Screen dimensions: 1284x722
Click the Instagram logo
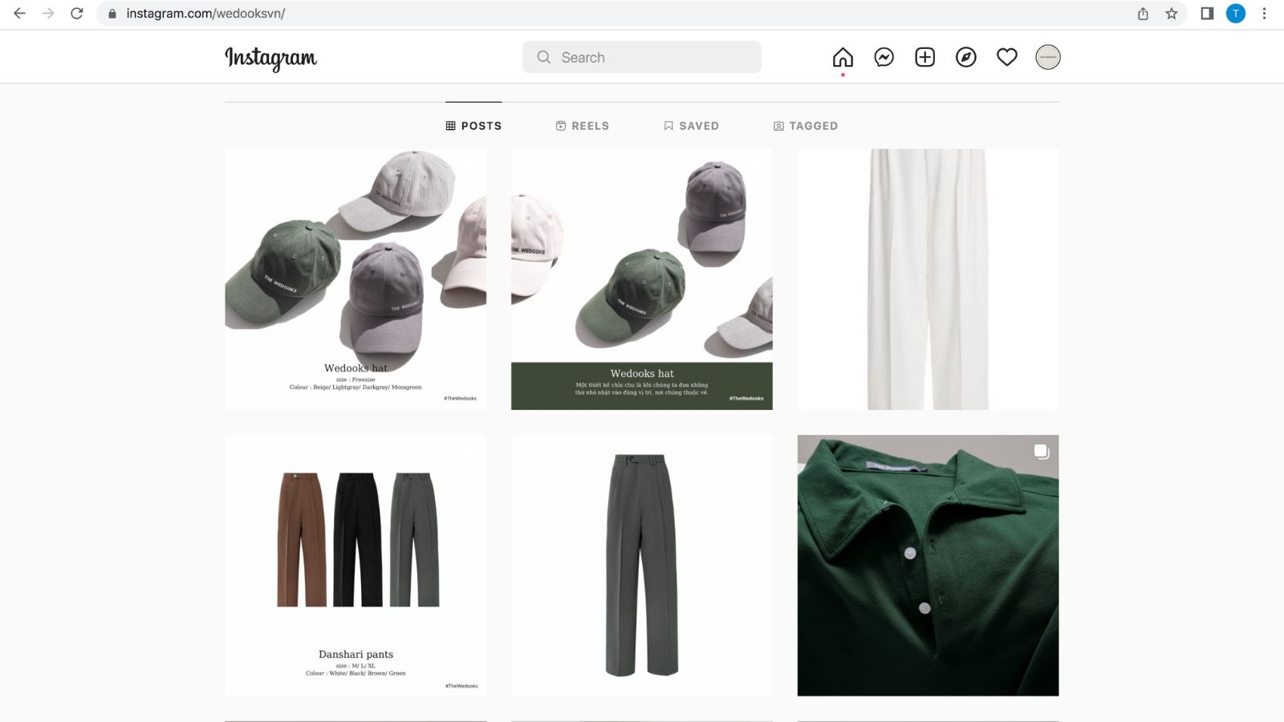(x=271, y=58)
